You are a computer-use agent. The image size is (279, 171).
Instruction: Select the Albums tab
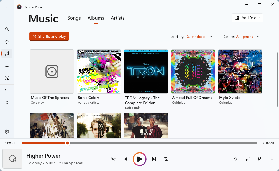click(x=96, y=18)
